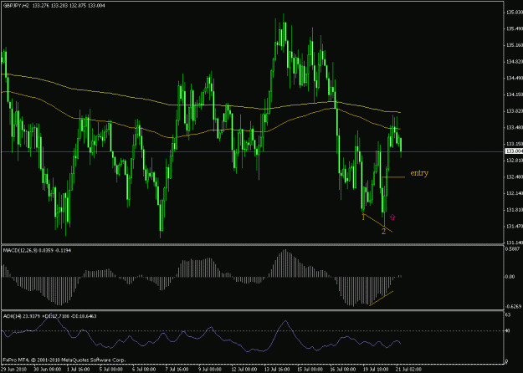Select the divergence trendline on MACD histogram
Image resolution: width=523 pixels, height=373 pixels.
[382, 298]
